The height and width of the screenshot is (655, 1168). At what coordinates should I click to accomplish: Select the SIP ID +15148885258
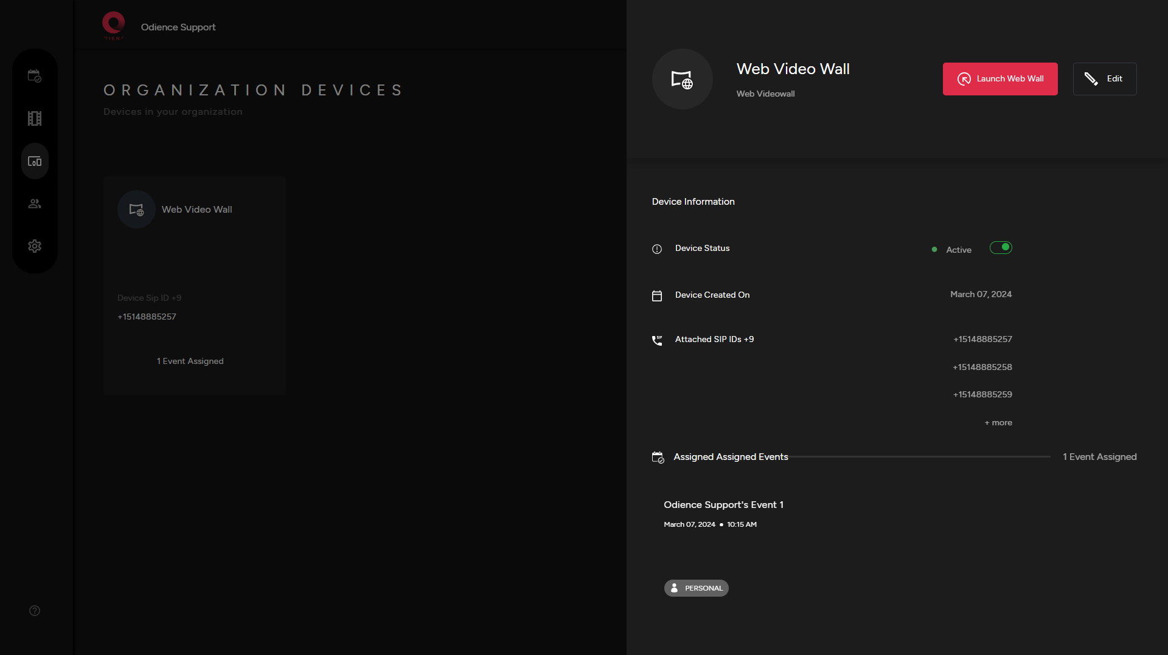click(982, 367)
